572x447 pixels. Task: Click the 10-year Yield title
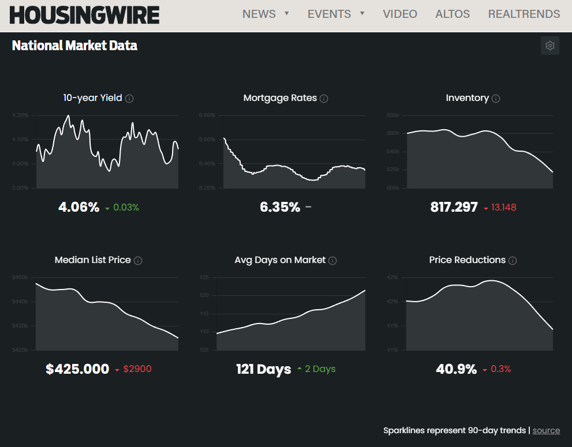pos(93,98)
